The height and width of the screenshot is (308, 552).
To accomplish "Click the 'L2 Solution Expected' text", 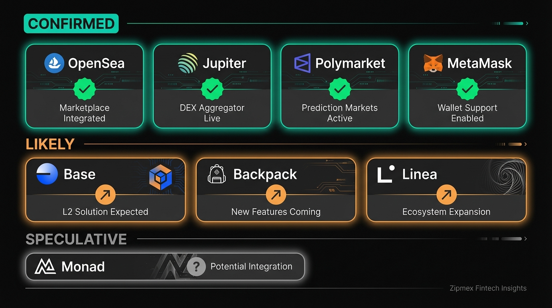I will (x=106, y=212).
